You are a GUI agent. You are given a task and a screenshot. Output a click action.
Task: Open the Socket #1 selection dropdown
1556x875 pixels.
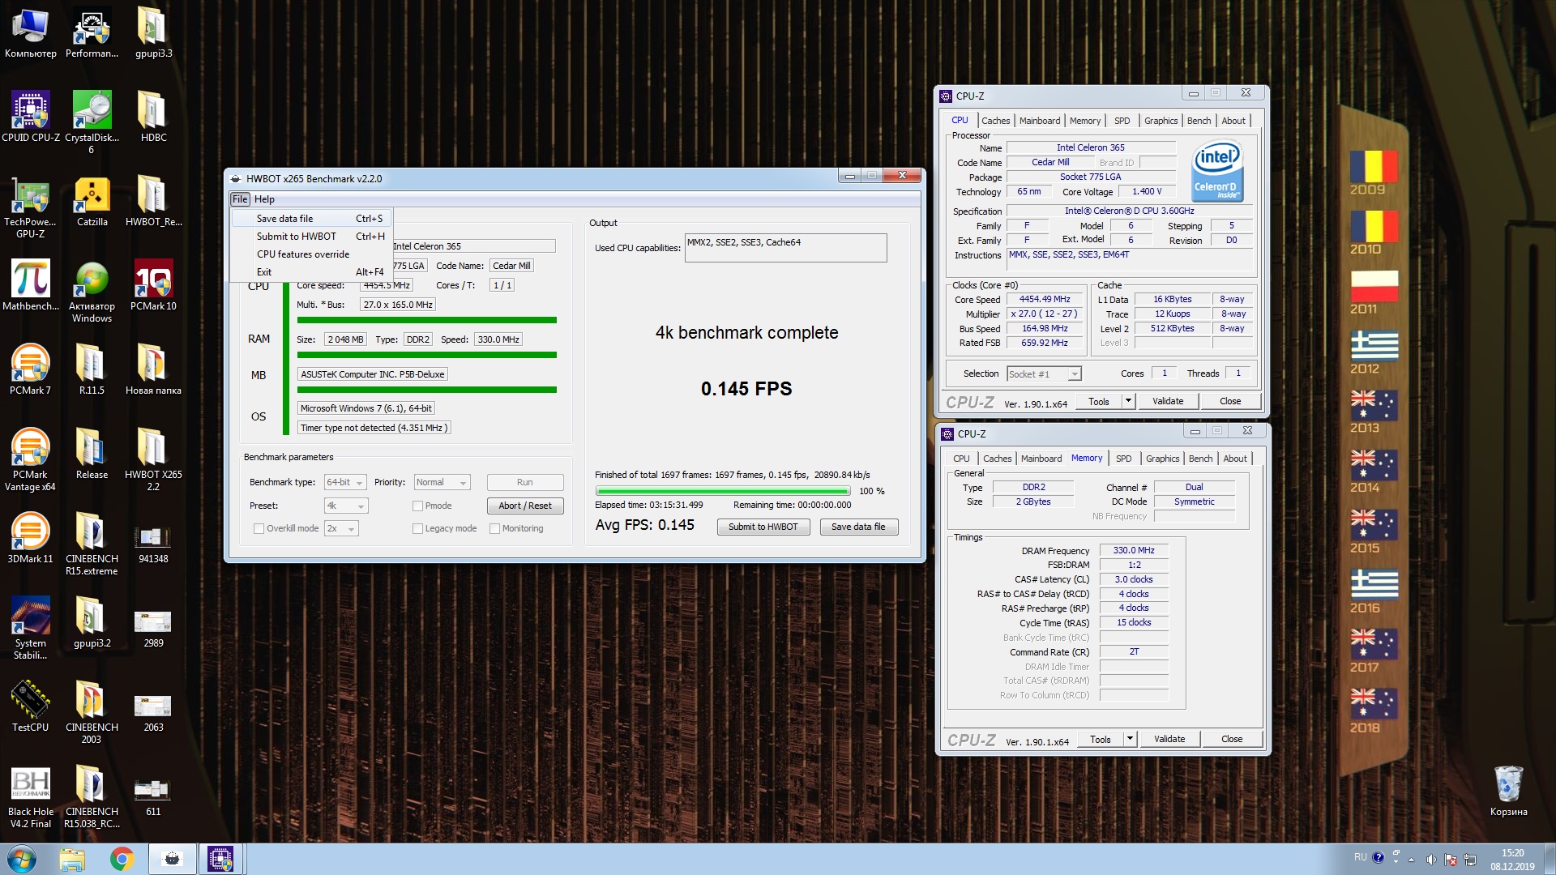click(1044, 373)
